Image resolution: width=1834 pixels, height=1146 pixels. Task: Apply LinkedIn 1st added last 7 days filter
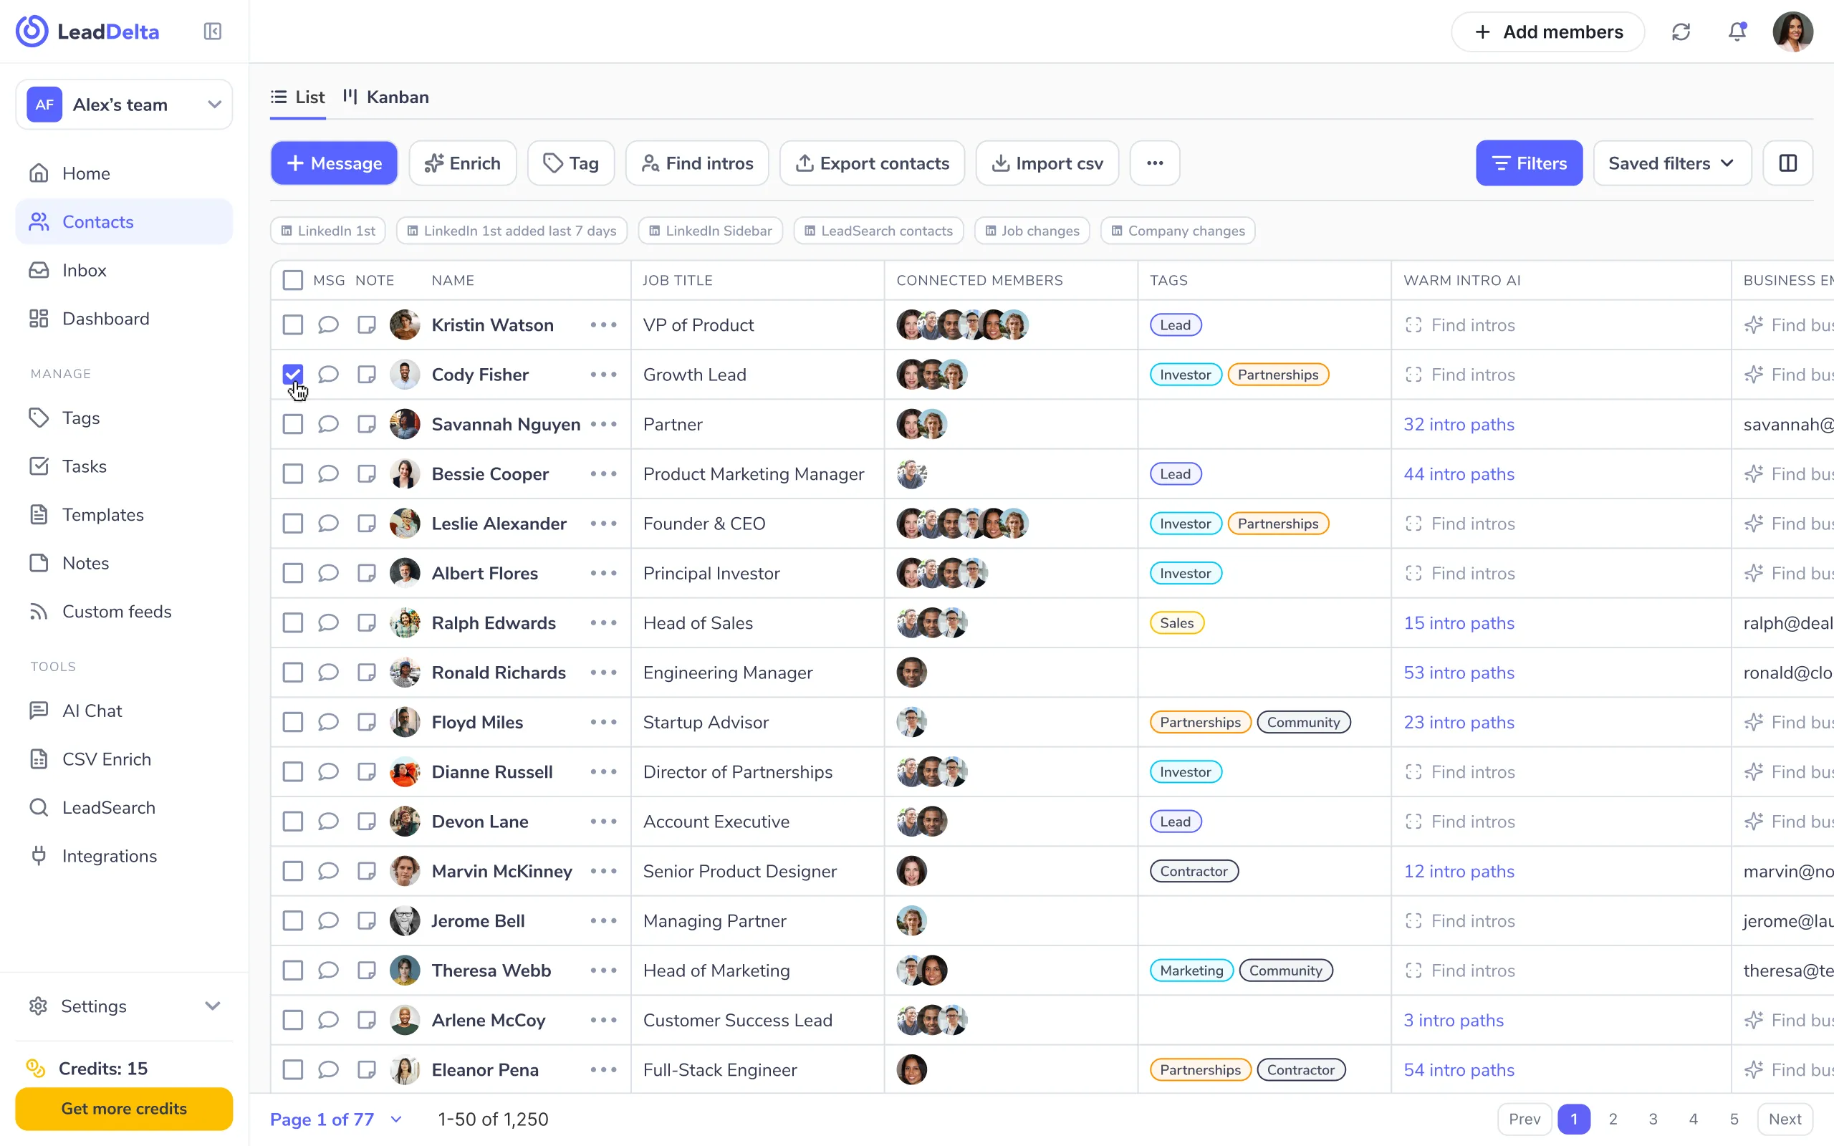512,231
